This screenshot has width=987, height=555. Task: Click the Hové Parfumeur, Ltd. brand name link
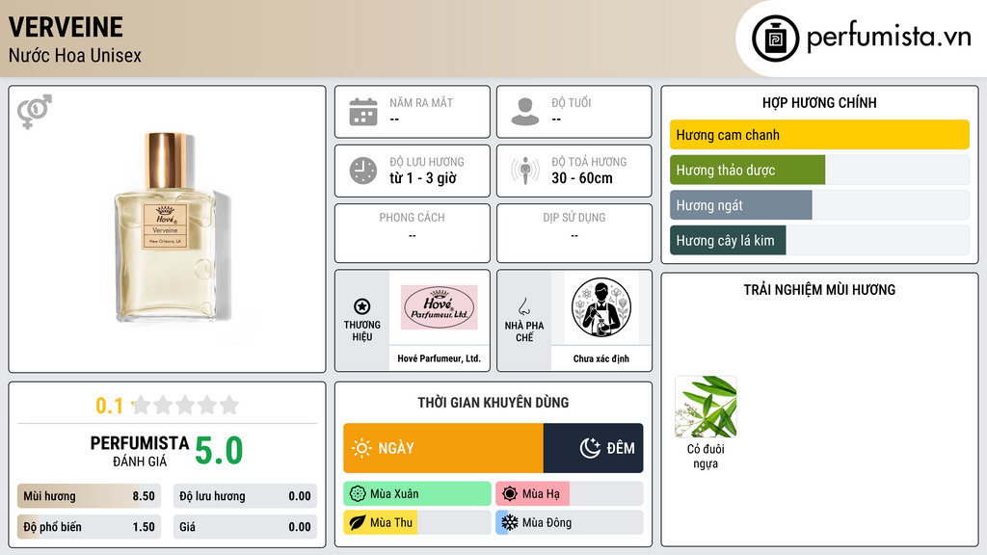pyautogui.click(x=439, y=358)
